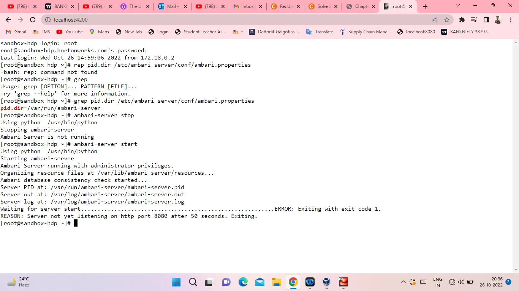Click the terminal line 'pid.dir=/var/run/ambari-server'

tap(51, 108)
